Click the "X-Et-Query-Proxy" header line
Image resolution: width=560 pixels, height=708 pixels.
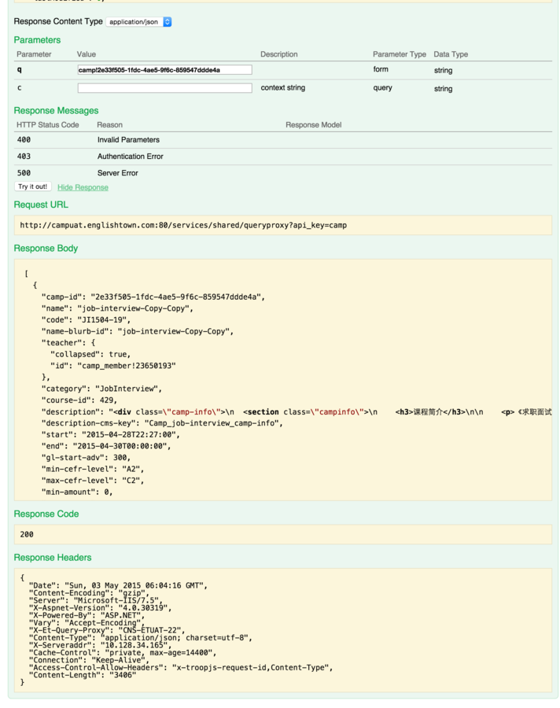pyautogui.click(x=107, y=630)
